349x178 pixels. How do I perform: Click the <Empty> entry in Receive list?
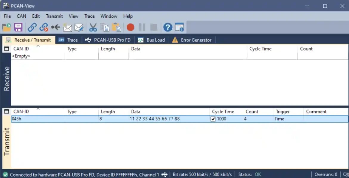[21, 56]
